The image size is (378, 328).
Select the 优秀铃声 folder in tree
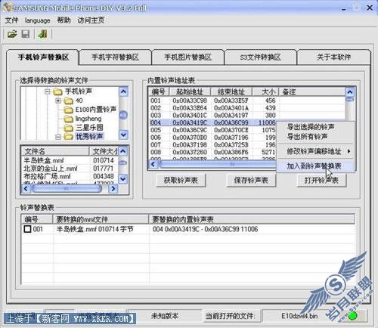click(x=89, y=136)
